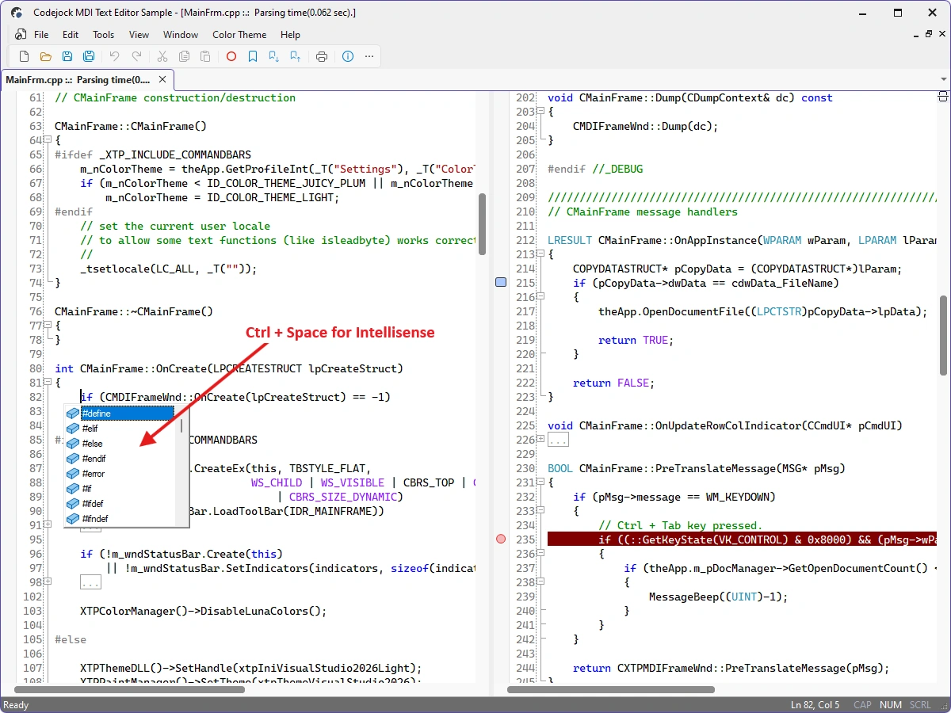Expand the folded block at line 226
The height and width of the screenshot is (713, 951).
[540, 440]
